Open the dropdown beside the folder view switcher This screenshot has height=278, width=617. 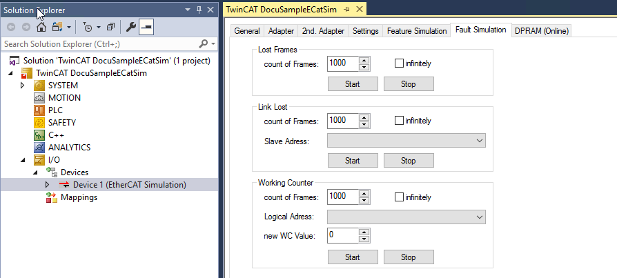pyautogui.click(x=69, y=28)
